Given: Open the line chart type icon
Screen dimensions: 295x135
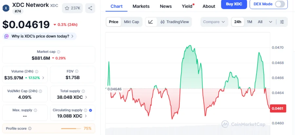Looking at the screenshot, I should (x=150, y=22).
